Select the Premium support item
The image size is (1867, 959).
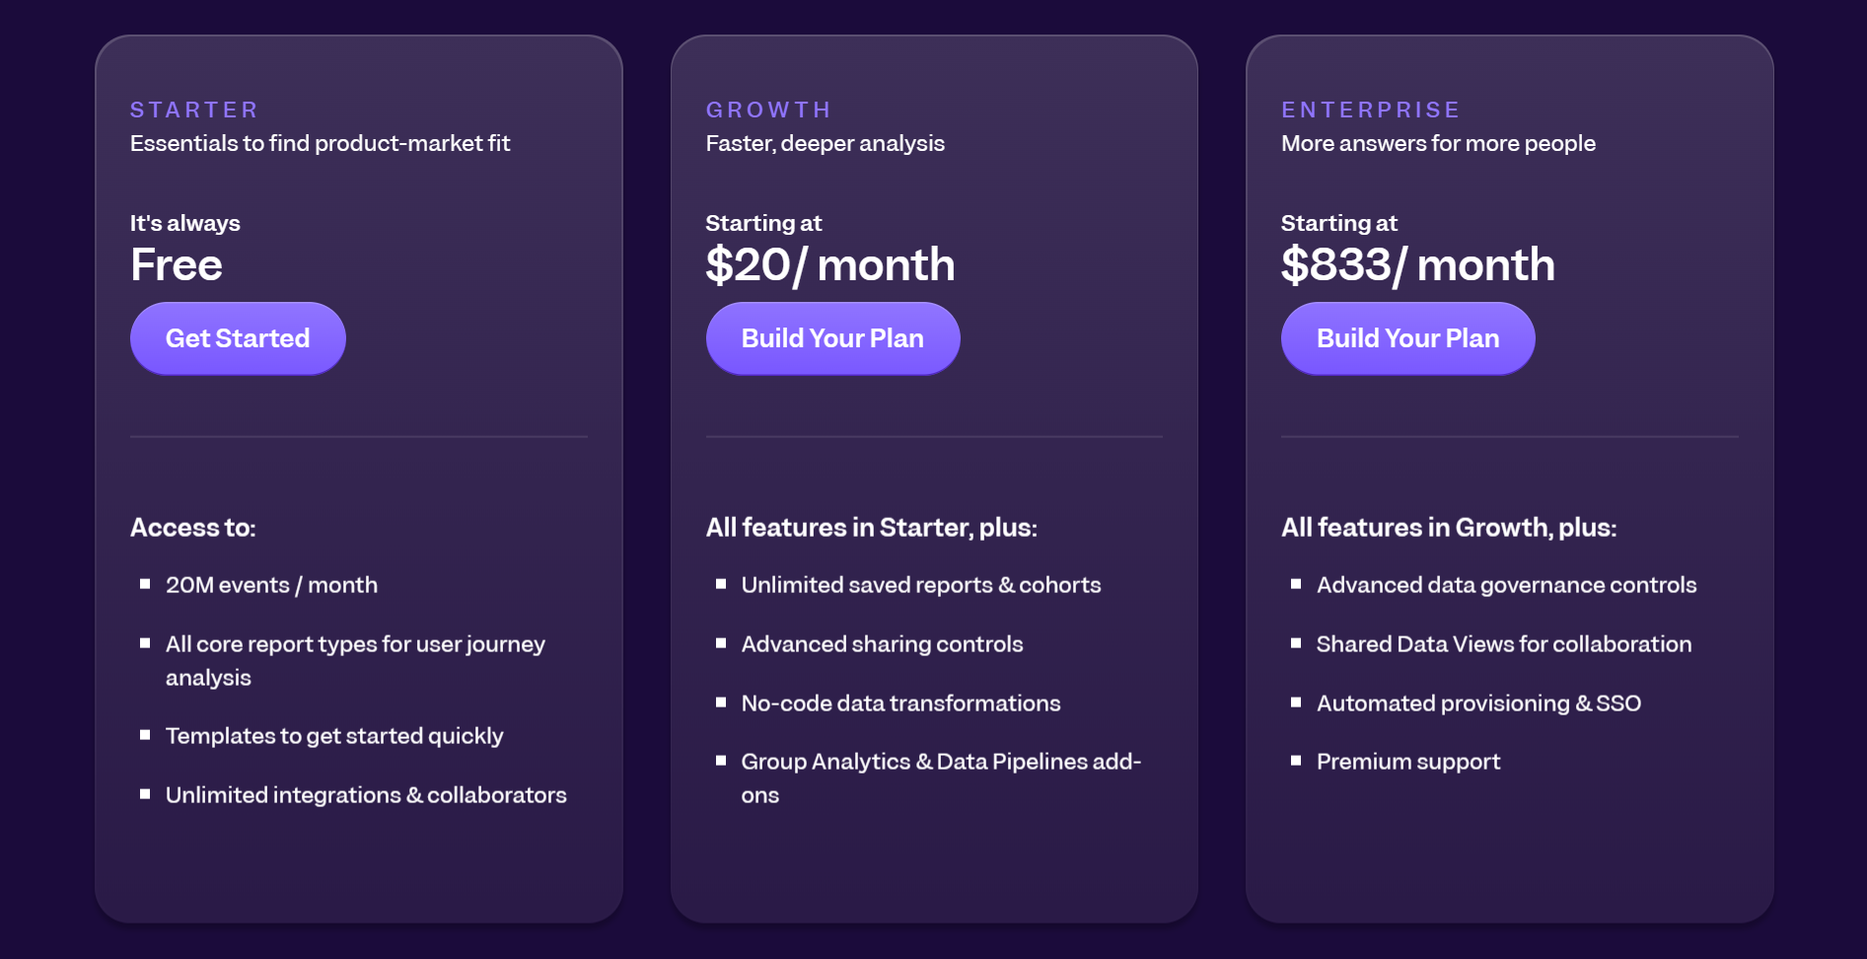pos(1407,762)
